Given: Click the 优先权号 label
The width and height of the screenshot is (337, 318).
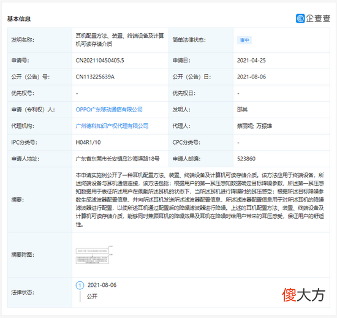Looking at the screenshot, I should click(x=23, y=93).
